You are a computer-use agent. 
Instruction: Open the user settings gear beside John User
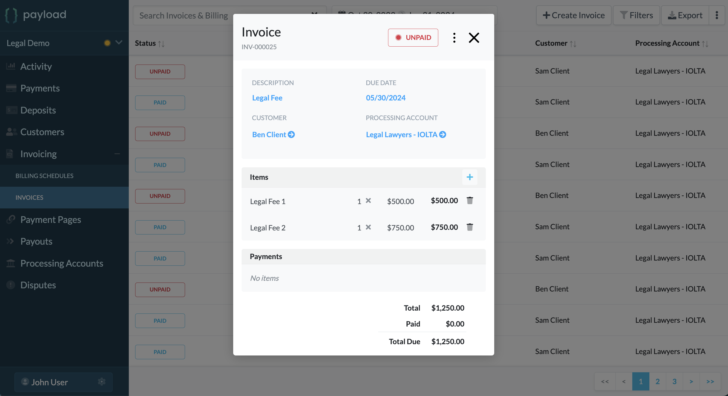pos(102,382)
